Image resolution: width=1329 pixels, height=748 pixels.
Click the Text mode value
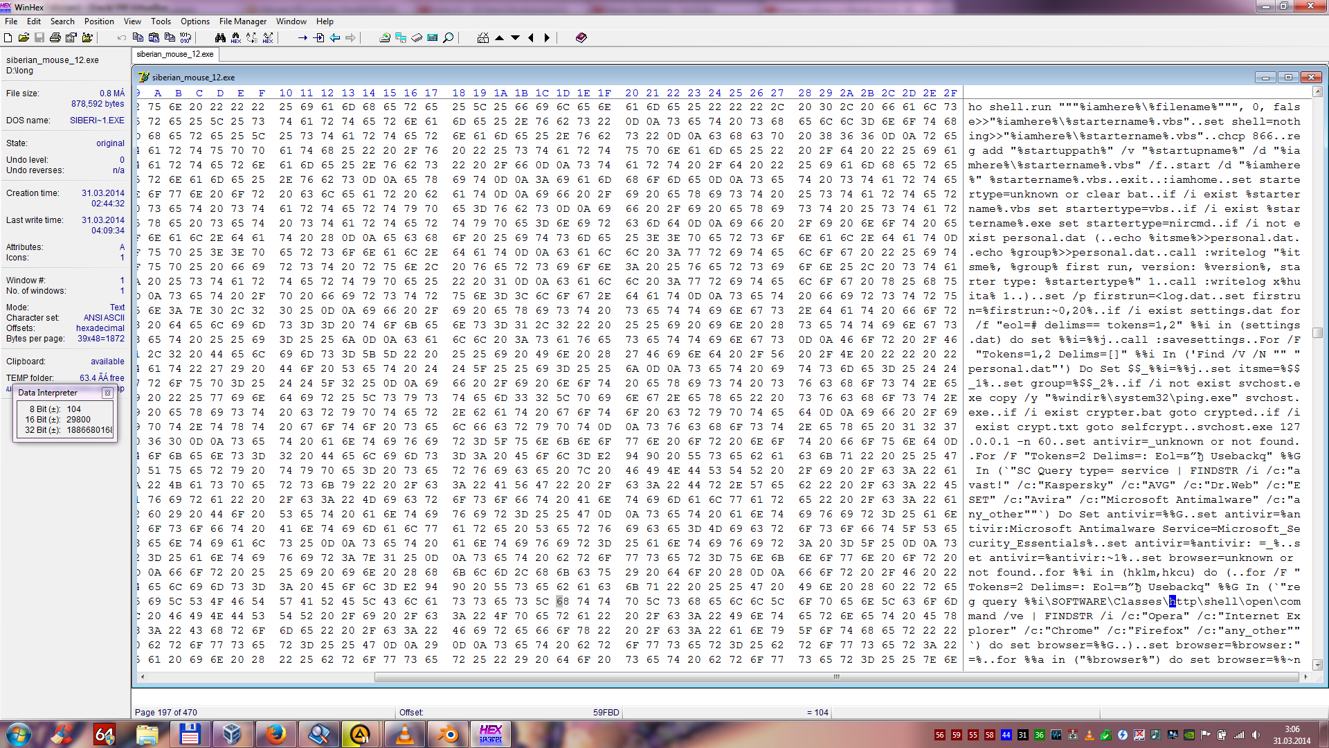(x=117, y=308)
